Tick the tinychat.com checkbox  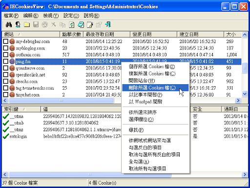(x=6, y=94)
